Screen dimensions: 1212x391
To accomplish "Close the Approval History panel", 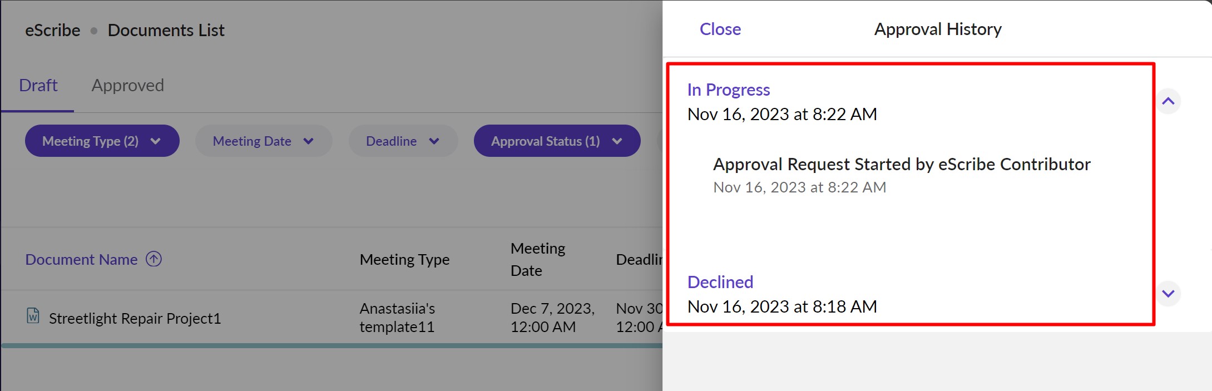I will pos(720,29).
